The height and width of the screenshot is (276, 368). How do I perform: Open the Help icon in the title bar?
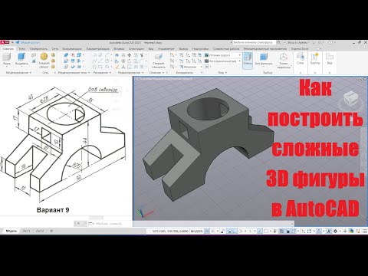(330, 42)
